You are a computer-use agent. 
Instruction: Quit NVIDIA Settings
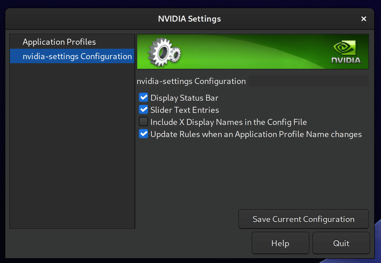(341, 243)
